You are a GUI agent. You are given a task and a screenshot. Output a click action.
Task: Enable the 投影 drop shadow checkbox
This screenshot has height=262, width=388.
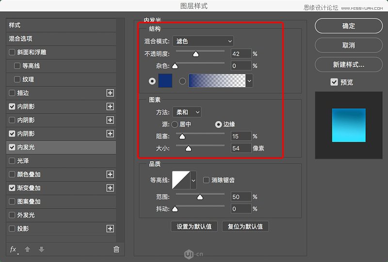[12, 229]
